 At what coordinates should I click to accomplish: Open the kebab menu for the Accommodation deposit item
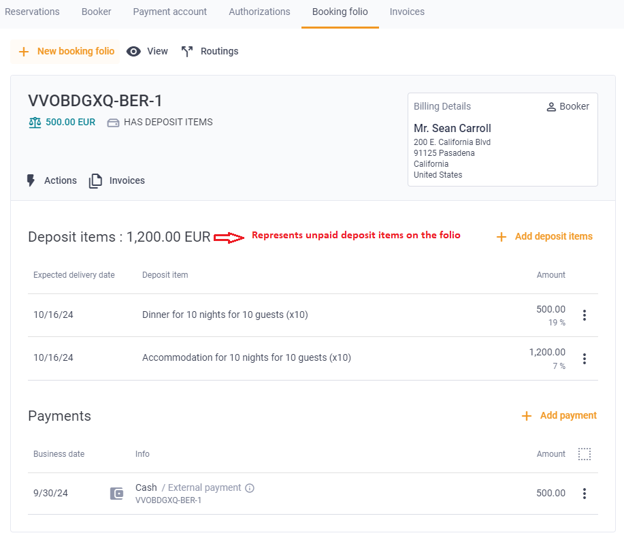pos(584,358)
